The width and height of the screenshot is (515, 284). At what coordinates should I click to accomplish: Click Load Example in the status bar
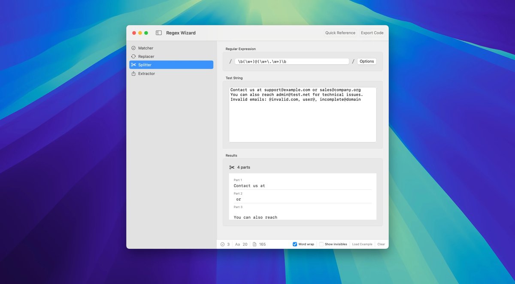pyautogui.click(x=362, y=244)
